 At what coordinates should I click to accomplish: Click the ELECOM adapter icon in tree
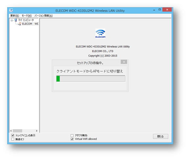pyautogui.click(x=20, y=24)
